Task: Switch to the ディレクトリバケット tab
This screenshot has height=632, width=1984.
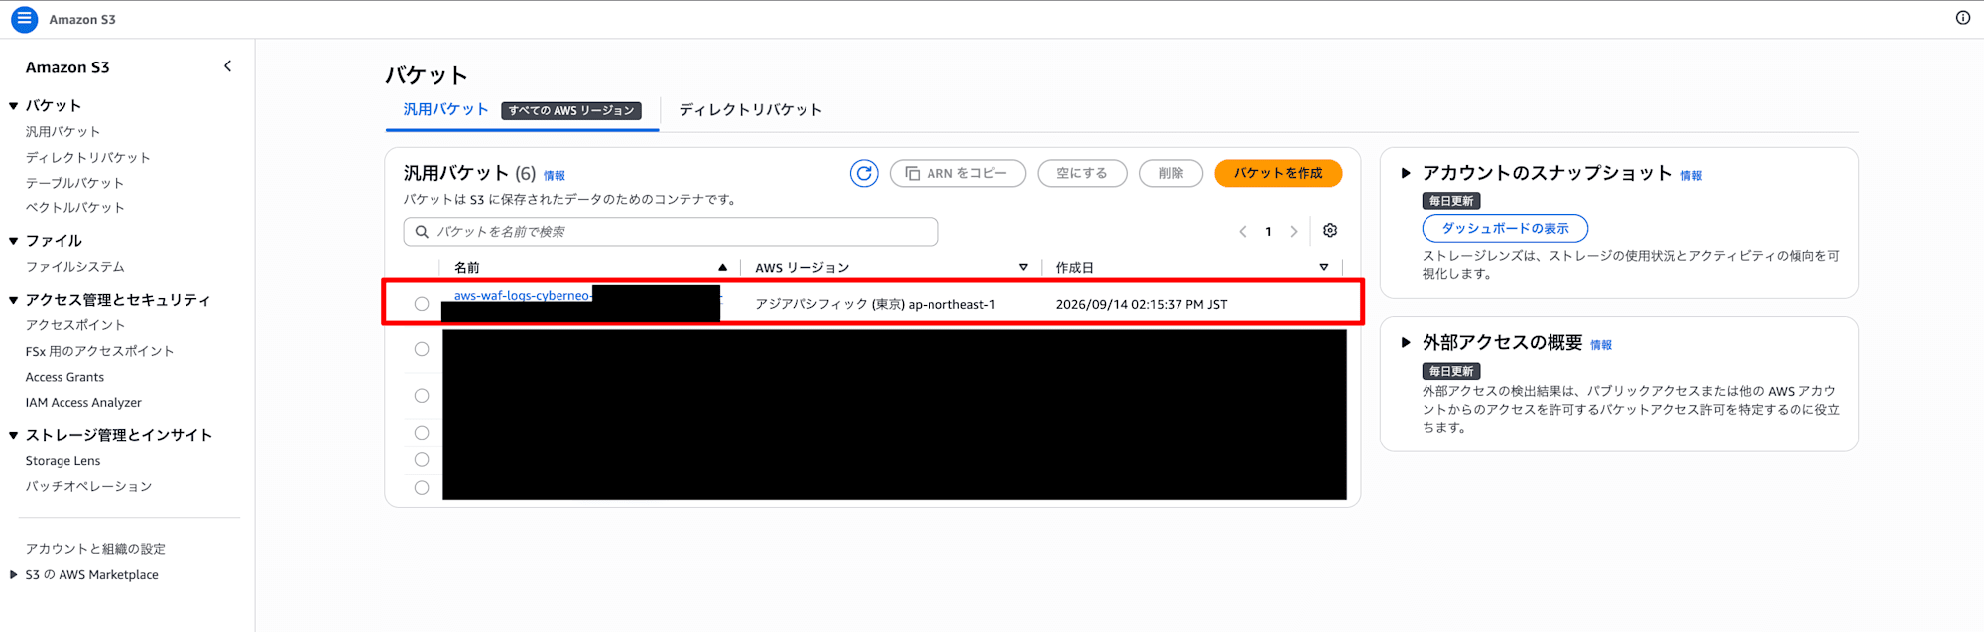Action: coord(751,109)
